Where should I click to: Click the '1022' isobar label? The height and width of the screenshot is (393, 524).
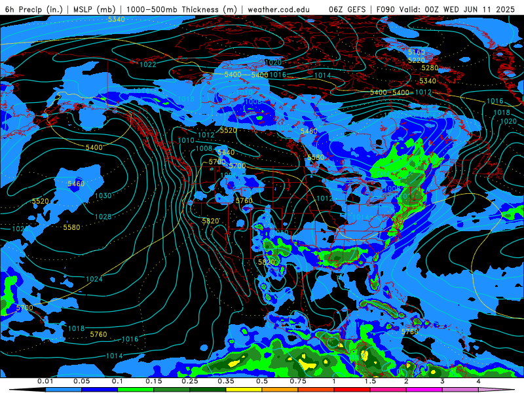148,64
